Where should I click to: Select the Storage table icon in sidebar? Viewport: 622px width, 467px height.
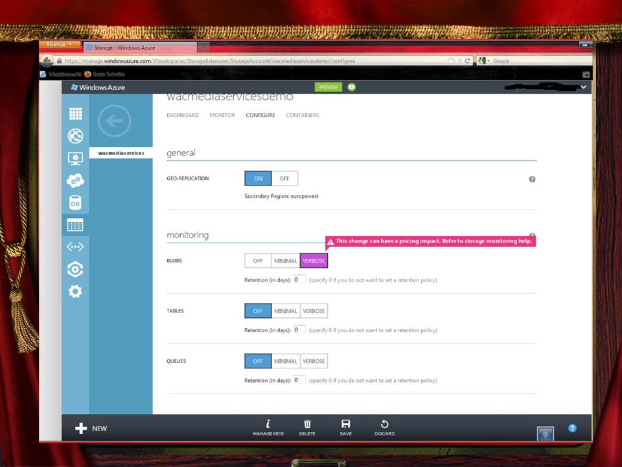[75, 225]
